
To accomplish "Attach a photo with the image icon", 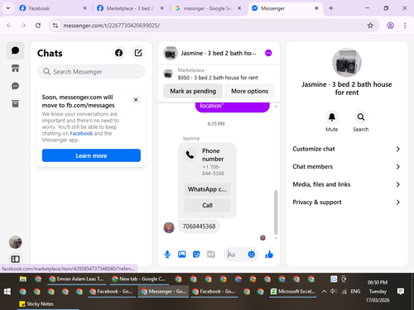I will coord(181,255).
